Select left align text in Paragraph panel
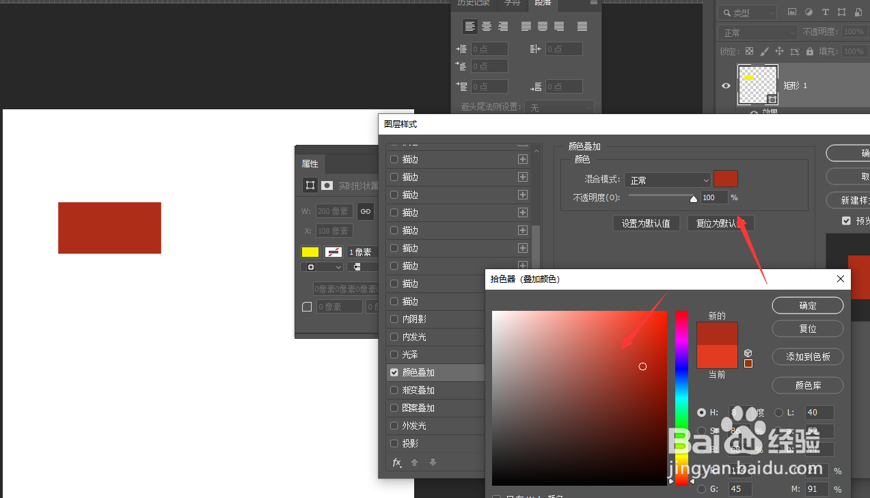This screenshot has height=498, width=870. [470, 27]
